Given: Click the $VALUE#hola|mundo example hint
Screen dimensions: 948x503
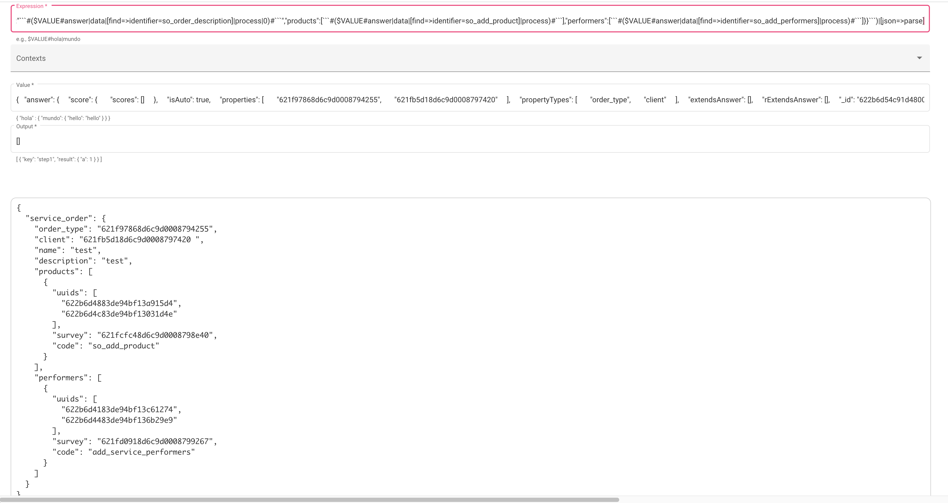Looking at the screenshot, I should pos(48,39).
